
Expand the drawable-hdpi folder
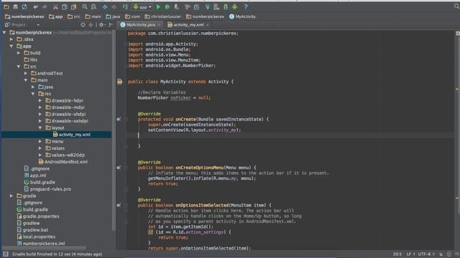pos(40,100)
